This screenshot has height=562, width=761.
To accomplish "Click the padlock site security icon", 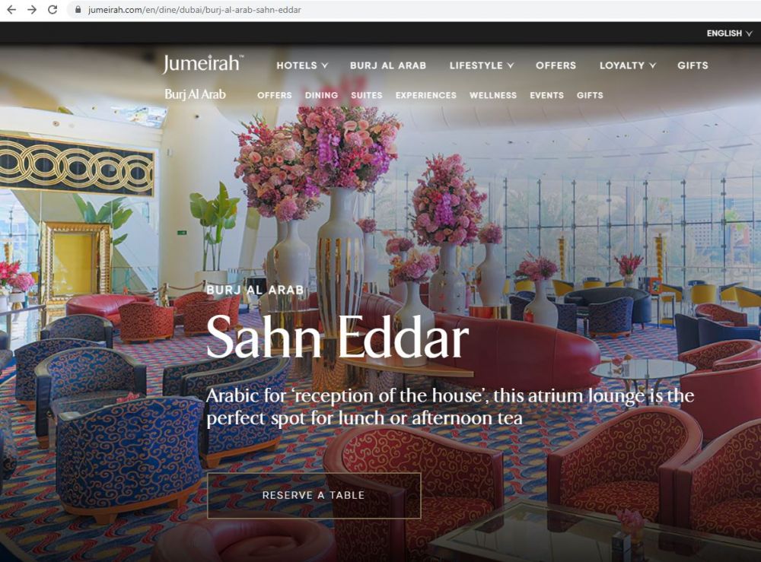I will [78, 10].
